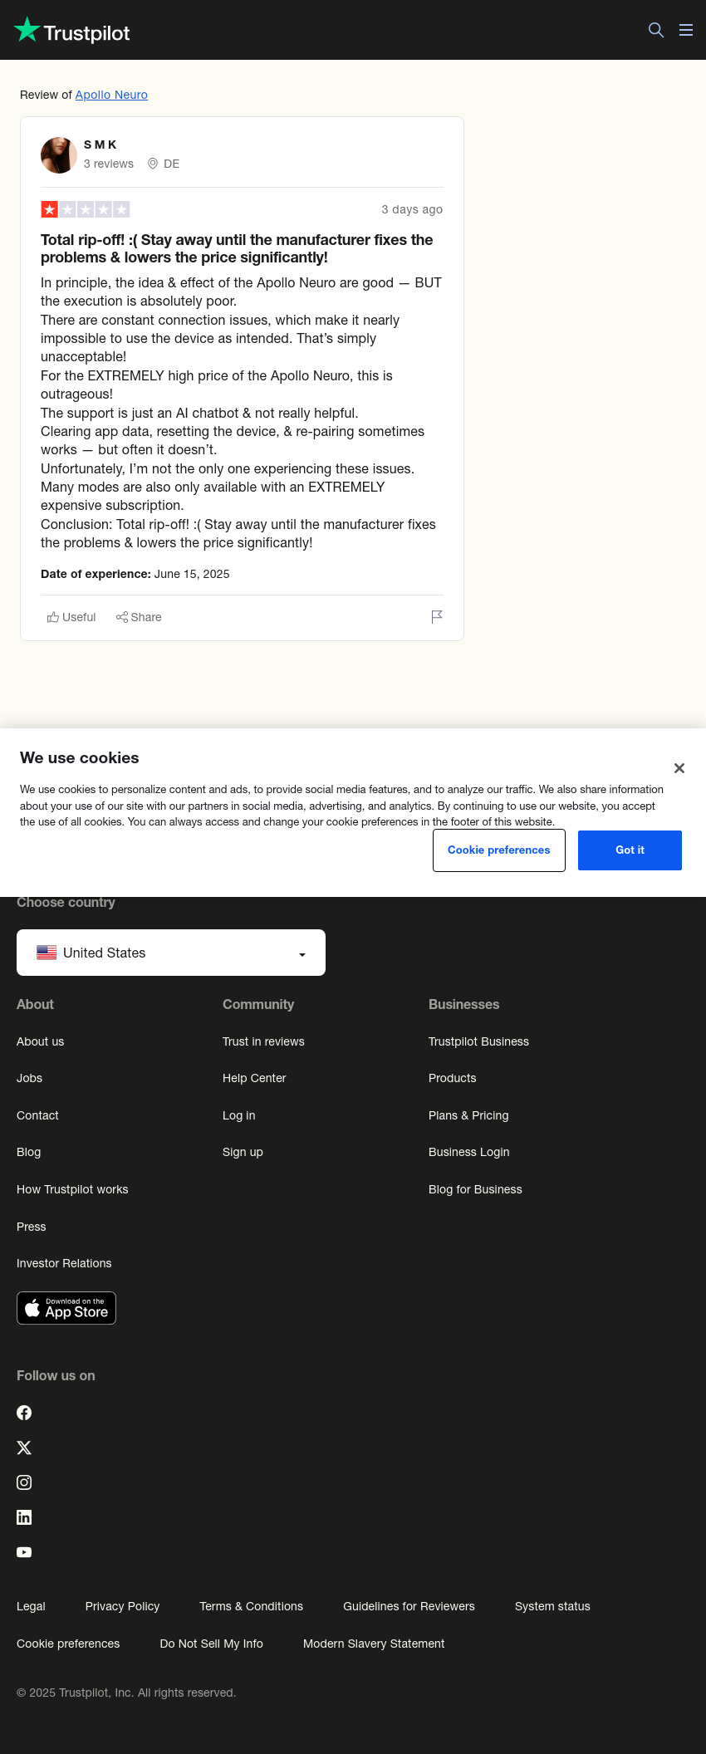Expand the United States country dropdown

(171, 953)
